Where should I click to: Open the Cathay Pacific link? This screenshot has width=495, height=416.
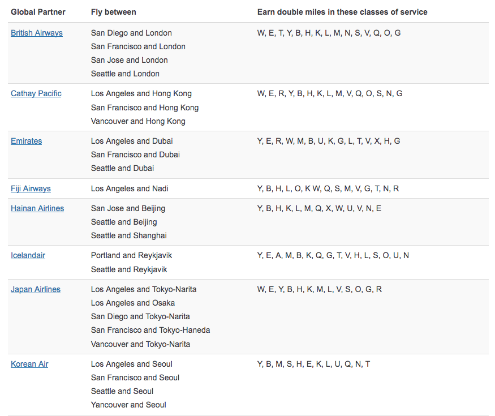pyautogui.click(x=36, y=93)
